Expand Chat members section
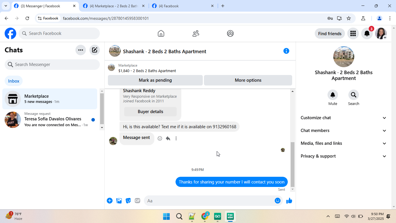Image resolution: width=396 pixels, height=223 pixels. coord(344,131)
